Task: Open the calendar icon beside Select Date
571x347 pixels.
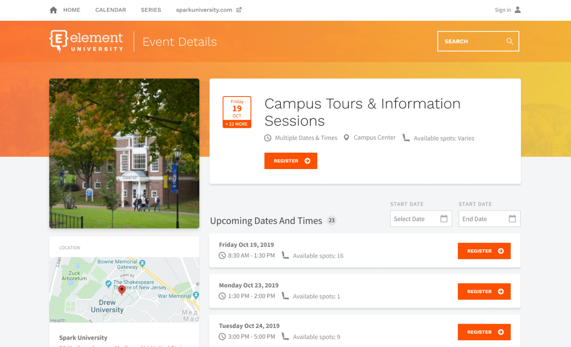Action: click(444, 218)
